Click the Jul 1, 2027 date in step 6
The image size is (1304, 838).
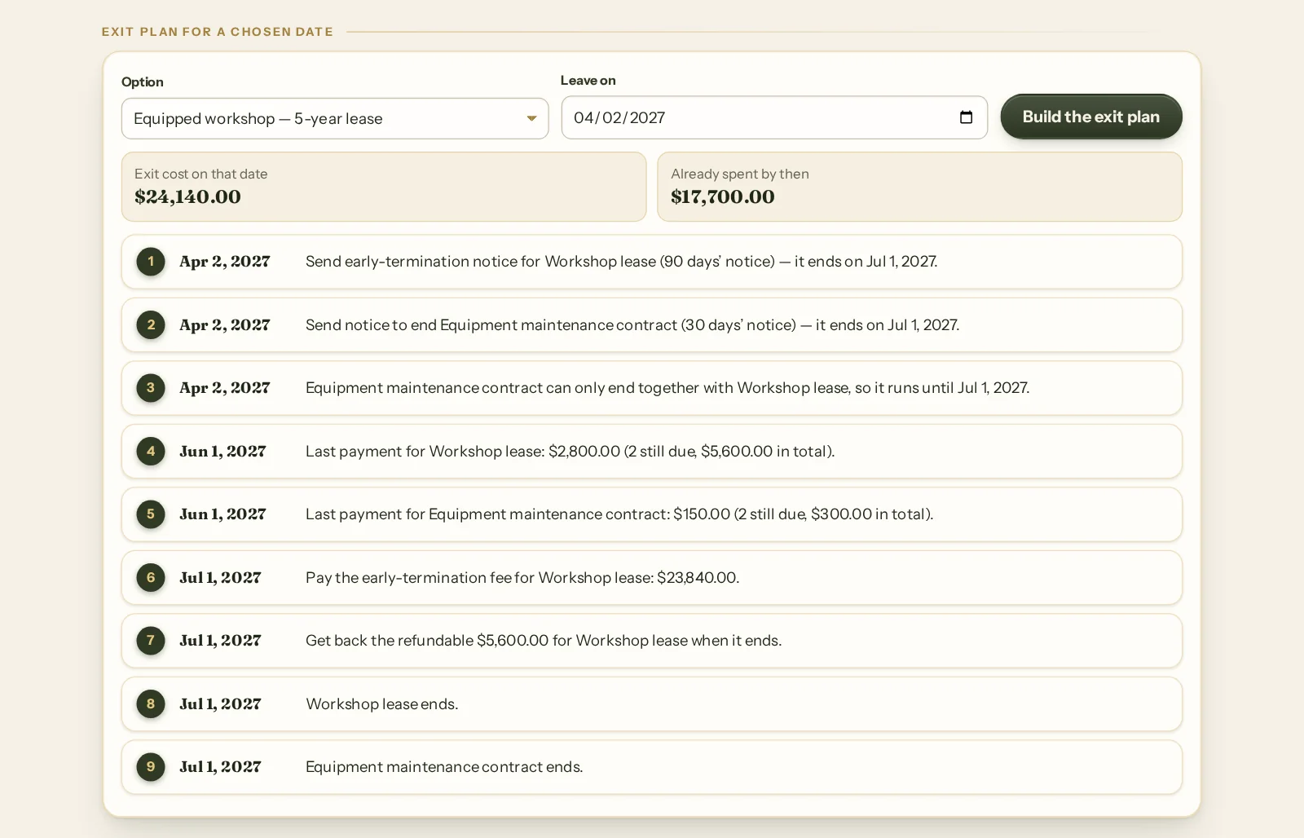pyautogui.click(x=220, y=578)
